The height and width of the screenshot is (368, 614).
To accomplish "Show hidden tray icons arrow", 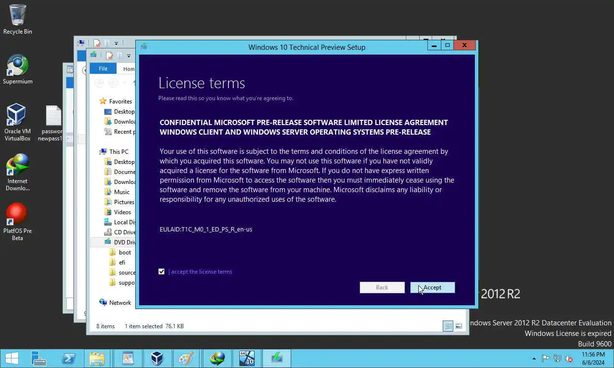I will (534, 358).
